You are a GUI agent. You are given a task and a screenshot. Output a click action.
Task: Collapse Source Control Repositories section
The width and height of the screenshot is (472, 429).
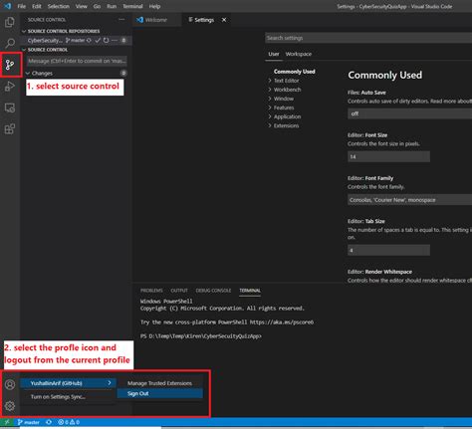(x=24, y=31)
